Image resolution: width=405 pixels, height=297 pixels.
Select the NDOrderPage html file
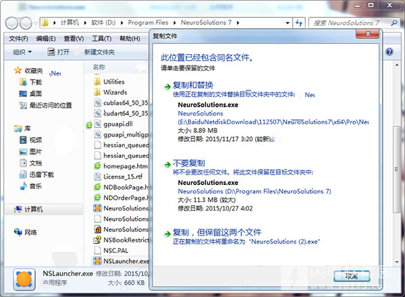(122, 198)
